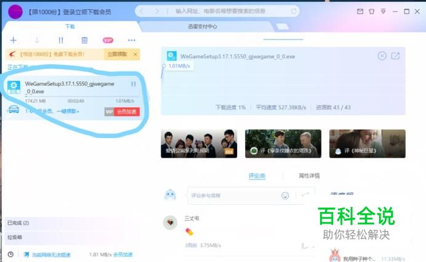Click open-external icon in detail panel
Viewport: 426px width, 262px height.
395,56
